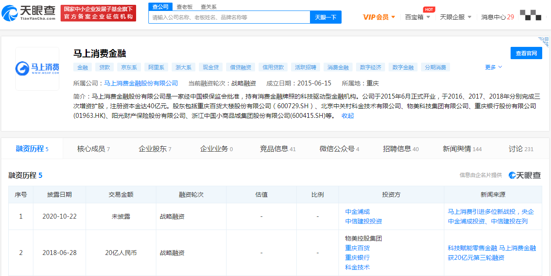Switch to the 新闻舆情 tab
The width and height of the screenshot is (551, 276).
462,149
